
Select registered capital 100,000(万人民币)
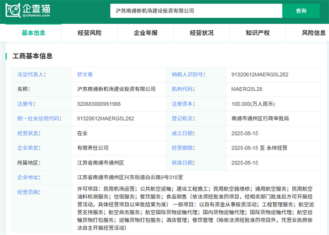(253, 104)
